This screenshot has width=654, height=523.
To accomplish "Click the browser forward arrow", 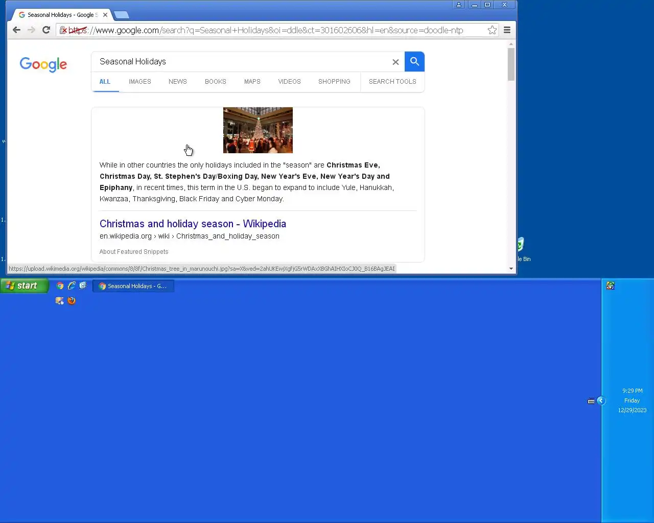I will (31, 30).
